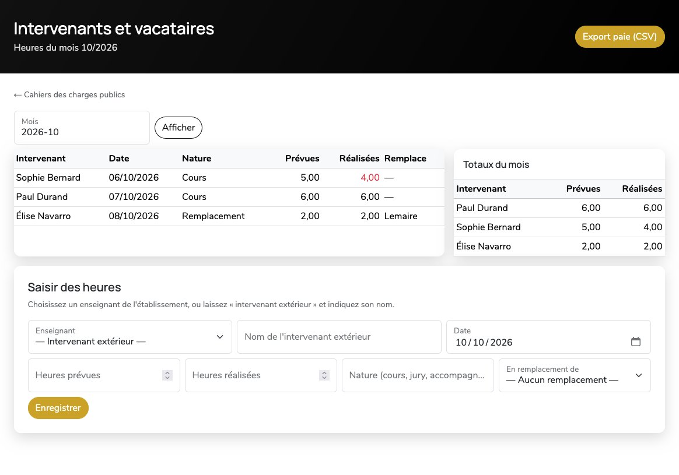The image size is (679, 475).
Task: Select Sophie Bernard in the hours table
Action: 48,178
